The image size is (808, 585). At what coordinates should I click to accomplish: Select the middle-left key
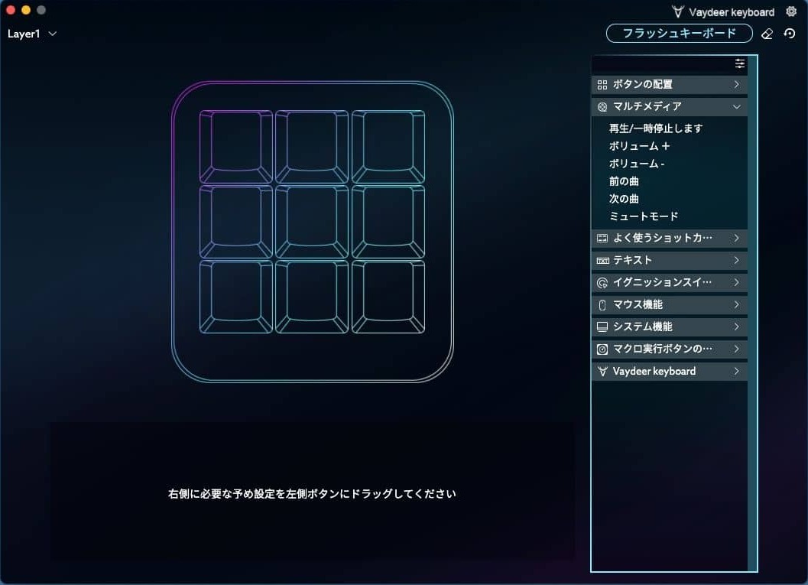pyautogui.click(x=236, y=222)
